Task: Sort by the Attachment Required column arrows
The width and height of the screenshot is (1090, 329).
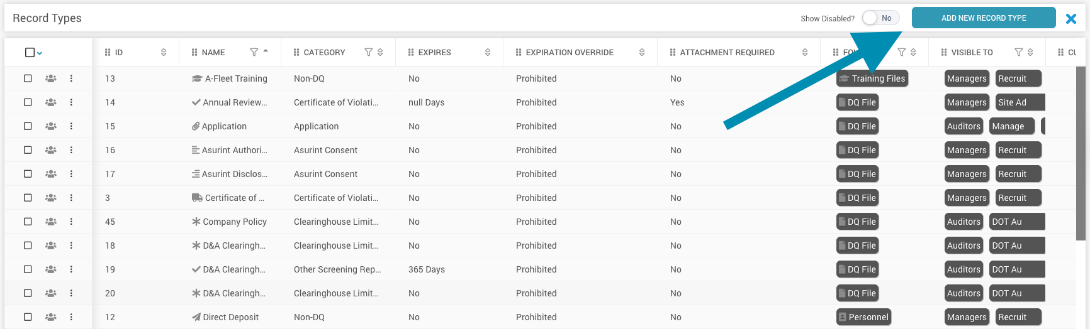Action: coord(805,52)
